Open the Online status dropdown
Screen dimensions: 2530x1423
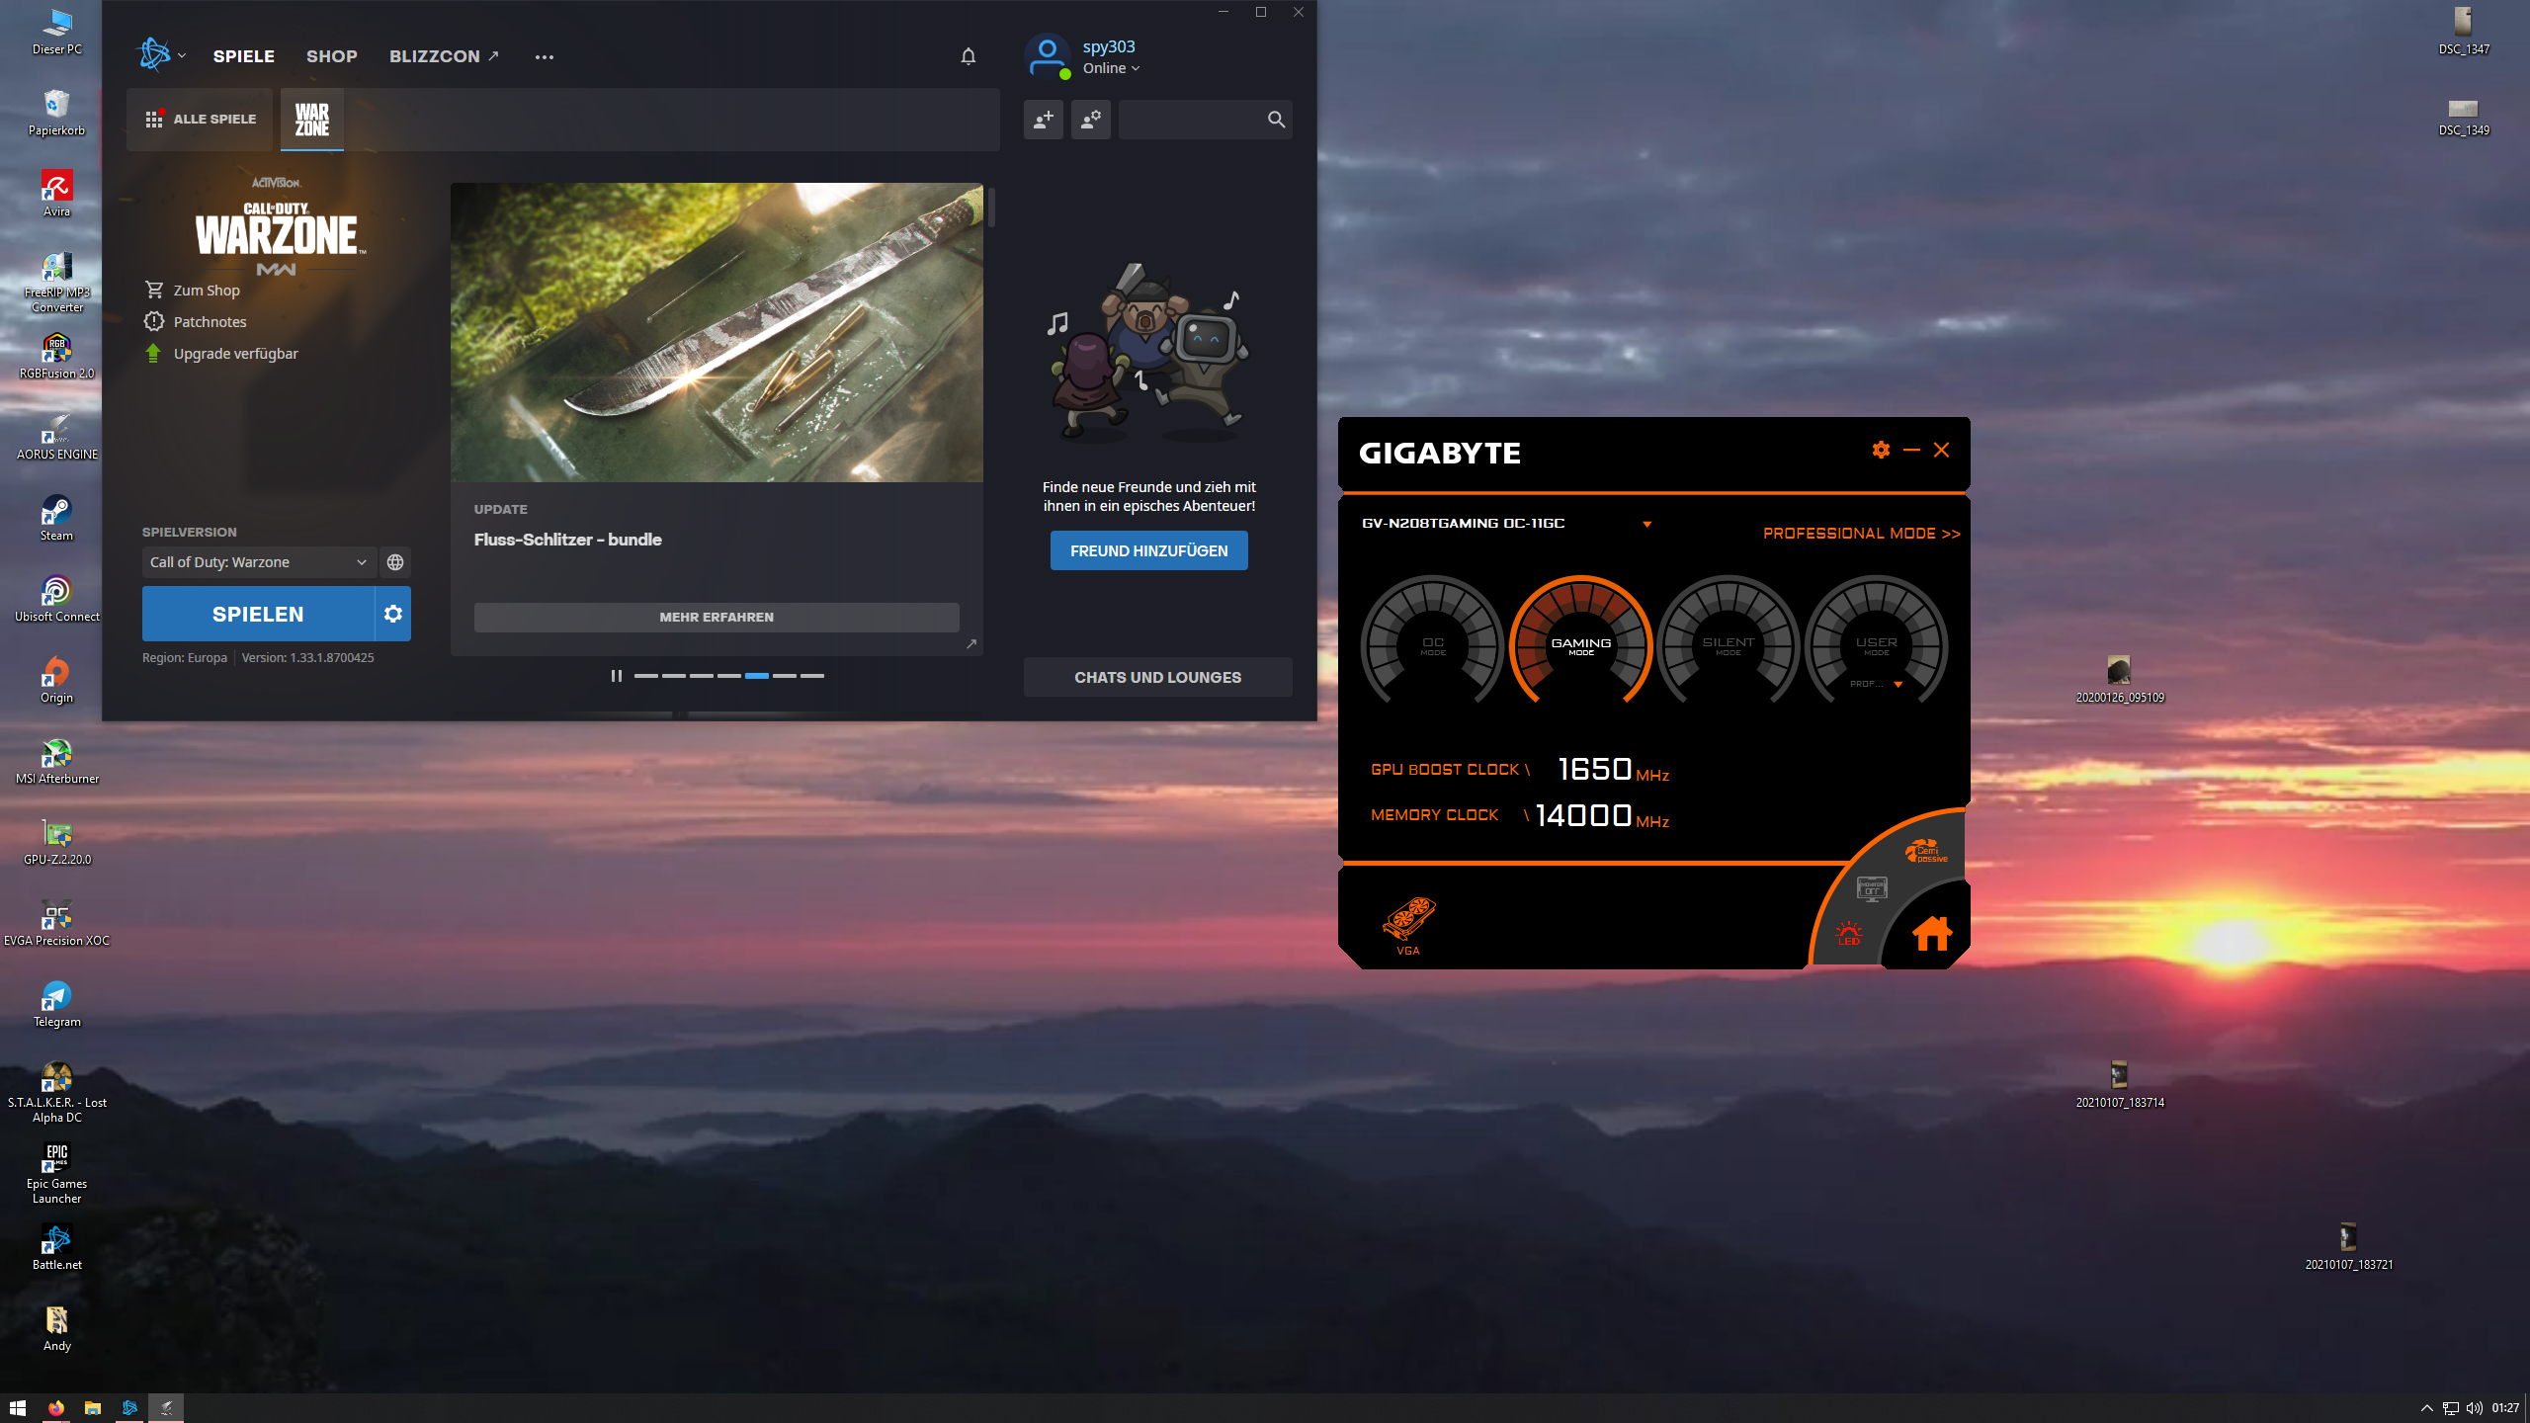pos(1112,68)
